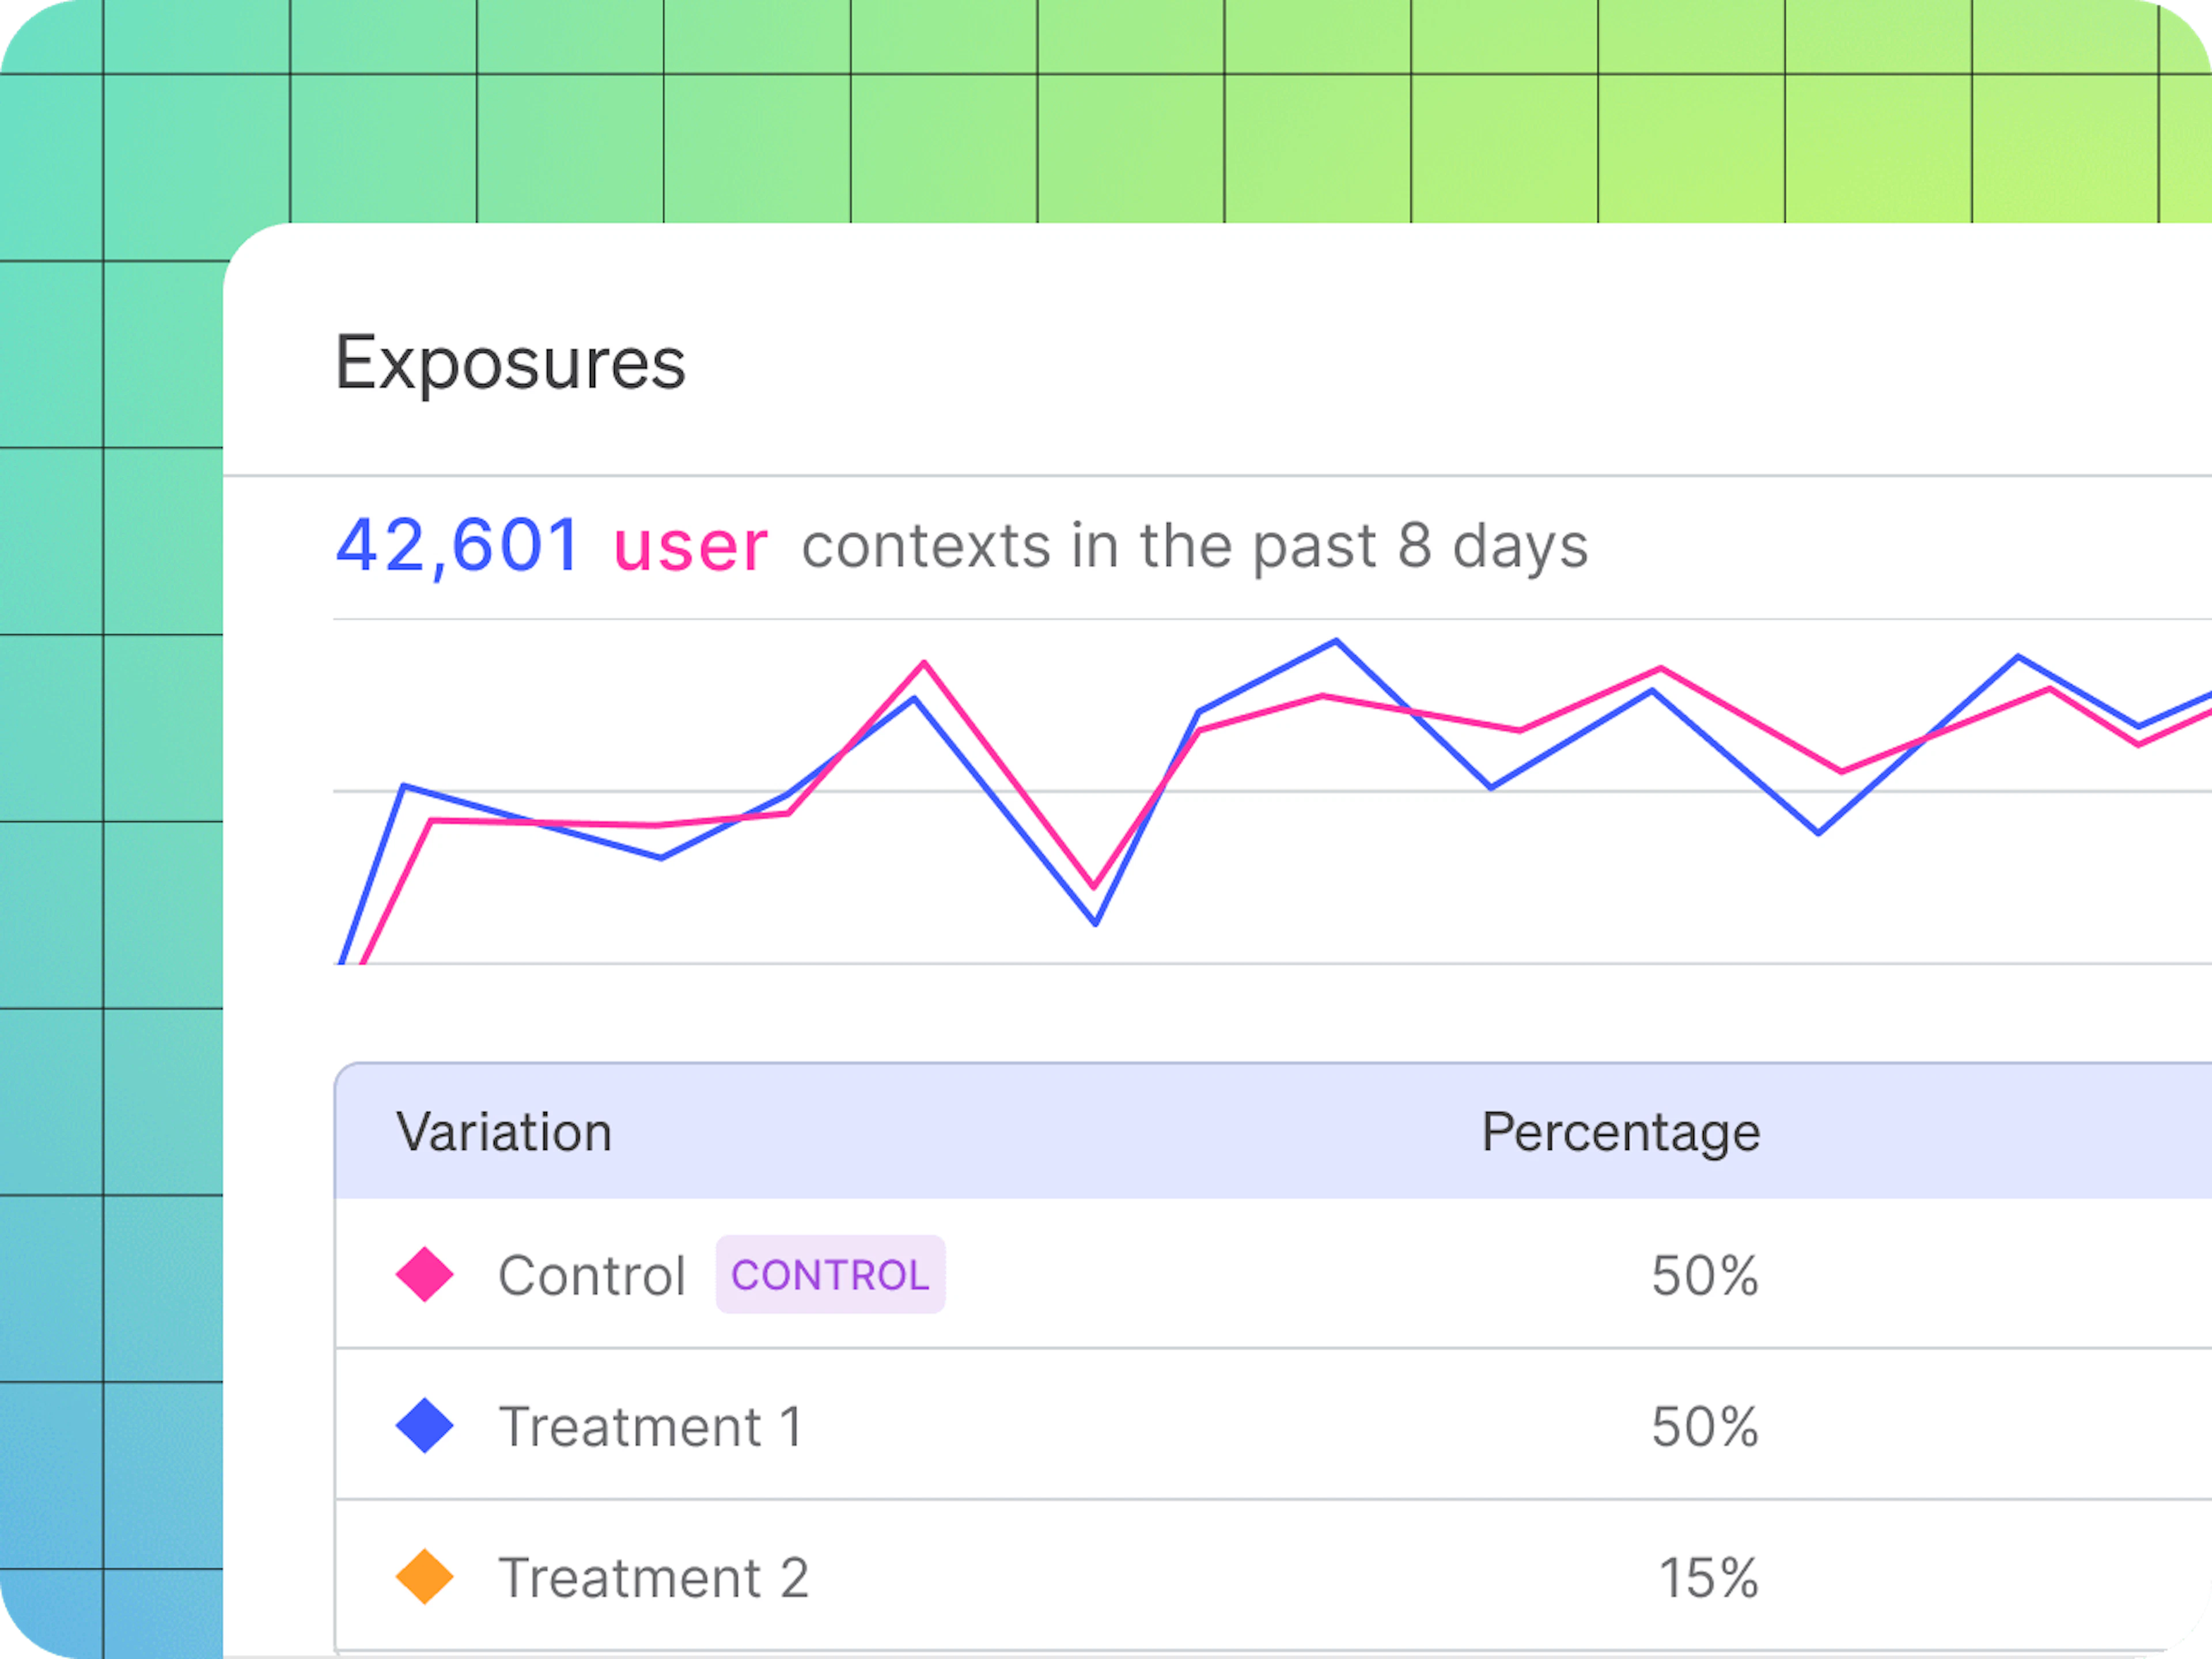Screen dimensions: 2212x1659
Task: Click the 15% value for Treatment 2
Action: coord(1708,1578)
